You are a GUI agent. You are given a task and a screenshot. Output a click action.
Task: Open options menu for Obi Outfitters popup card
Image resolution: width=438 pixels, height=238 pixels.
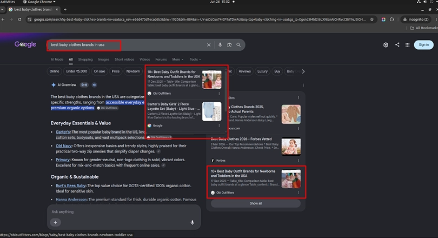(x=219, y=94)
